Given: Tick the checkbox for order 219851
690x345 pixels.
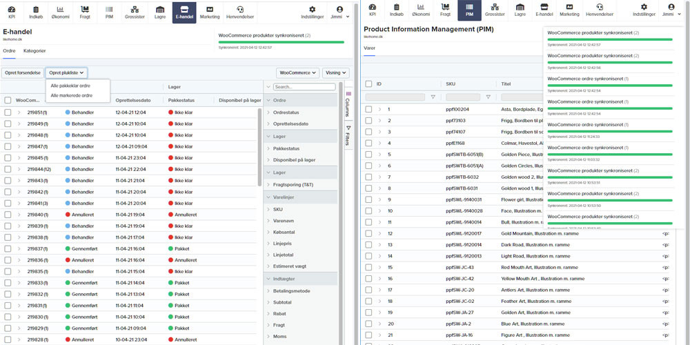Looking at the screenshot, I should point(8,112).
